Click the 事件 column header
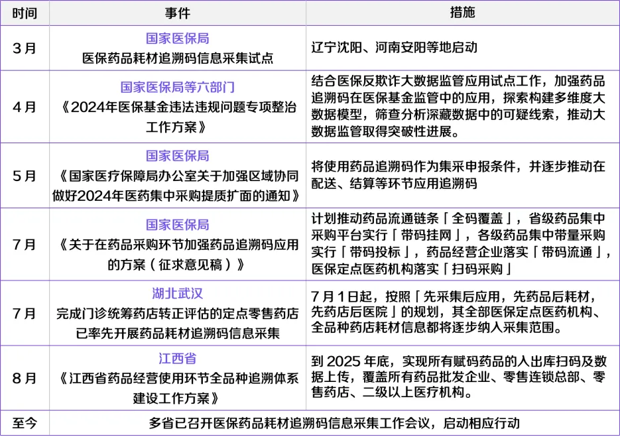Screen dimensions: 620x437 pos(177,13)
